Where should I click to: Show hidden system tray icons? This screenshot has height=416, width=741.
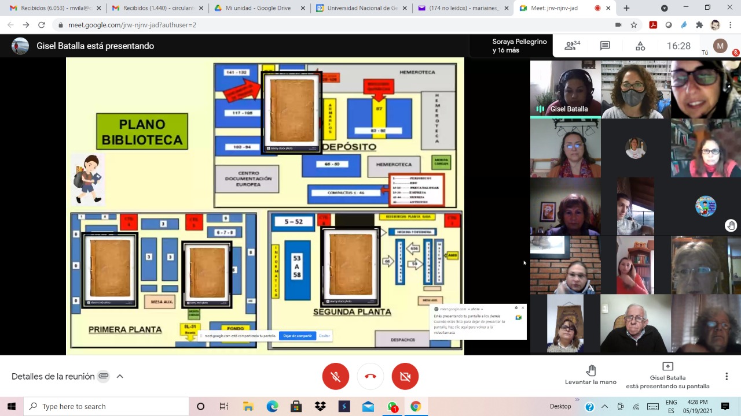click(x=604, y=406)
